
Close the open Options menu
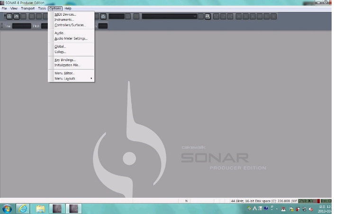click(55, 9)
